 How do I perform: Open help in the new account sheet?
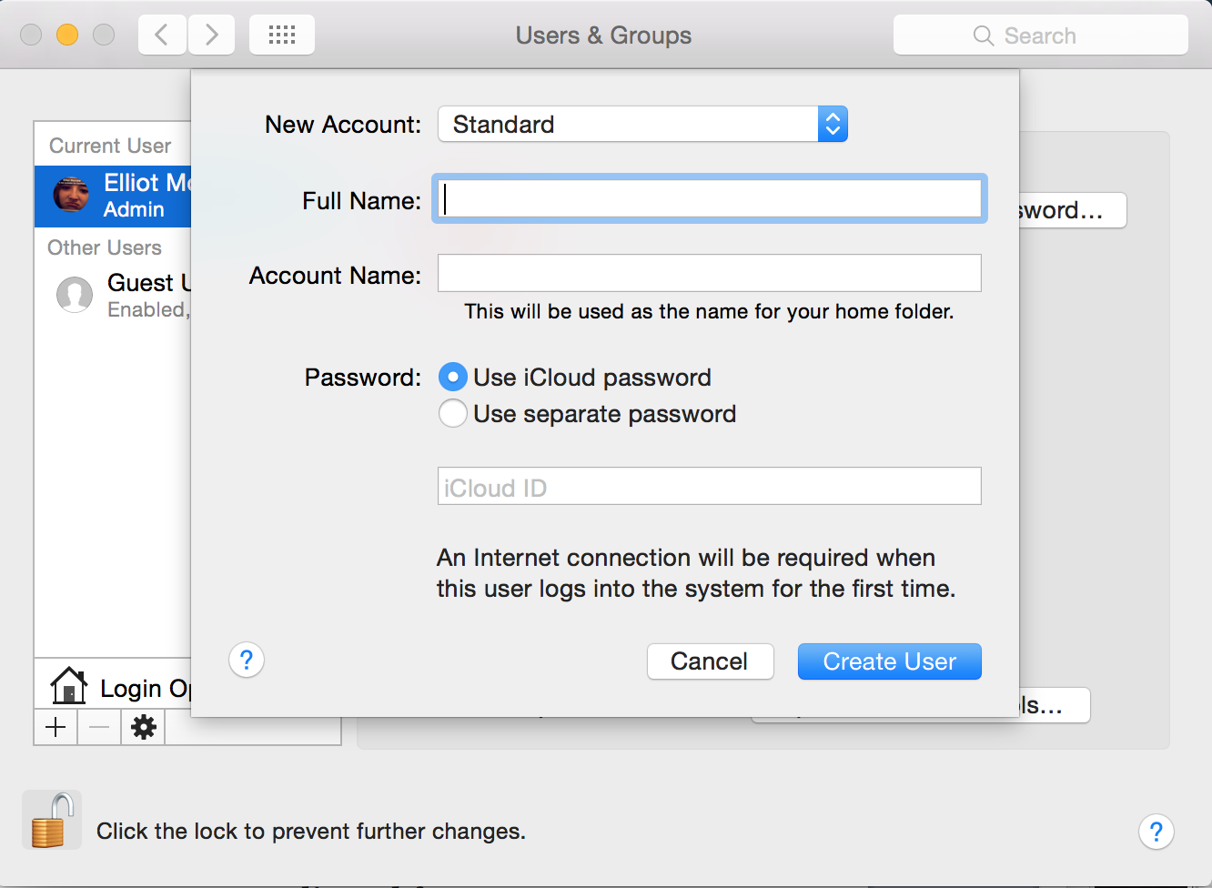coord(247,660)
